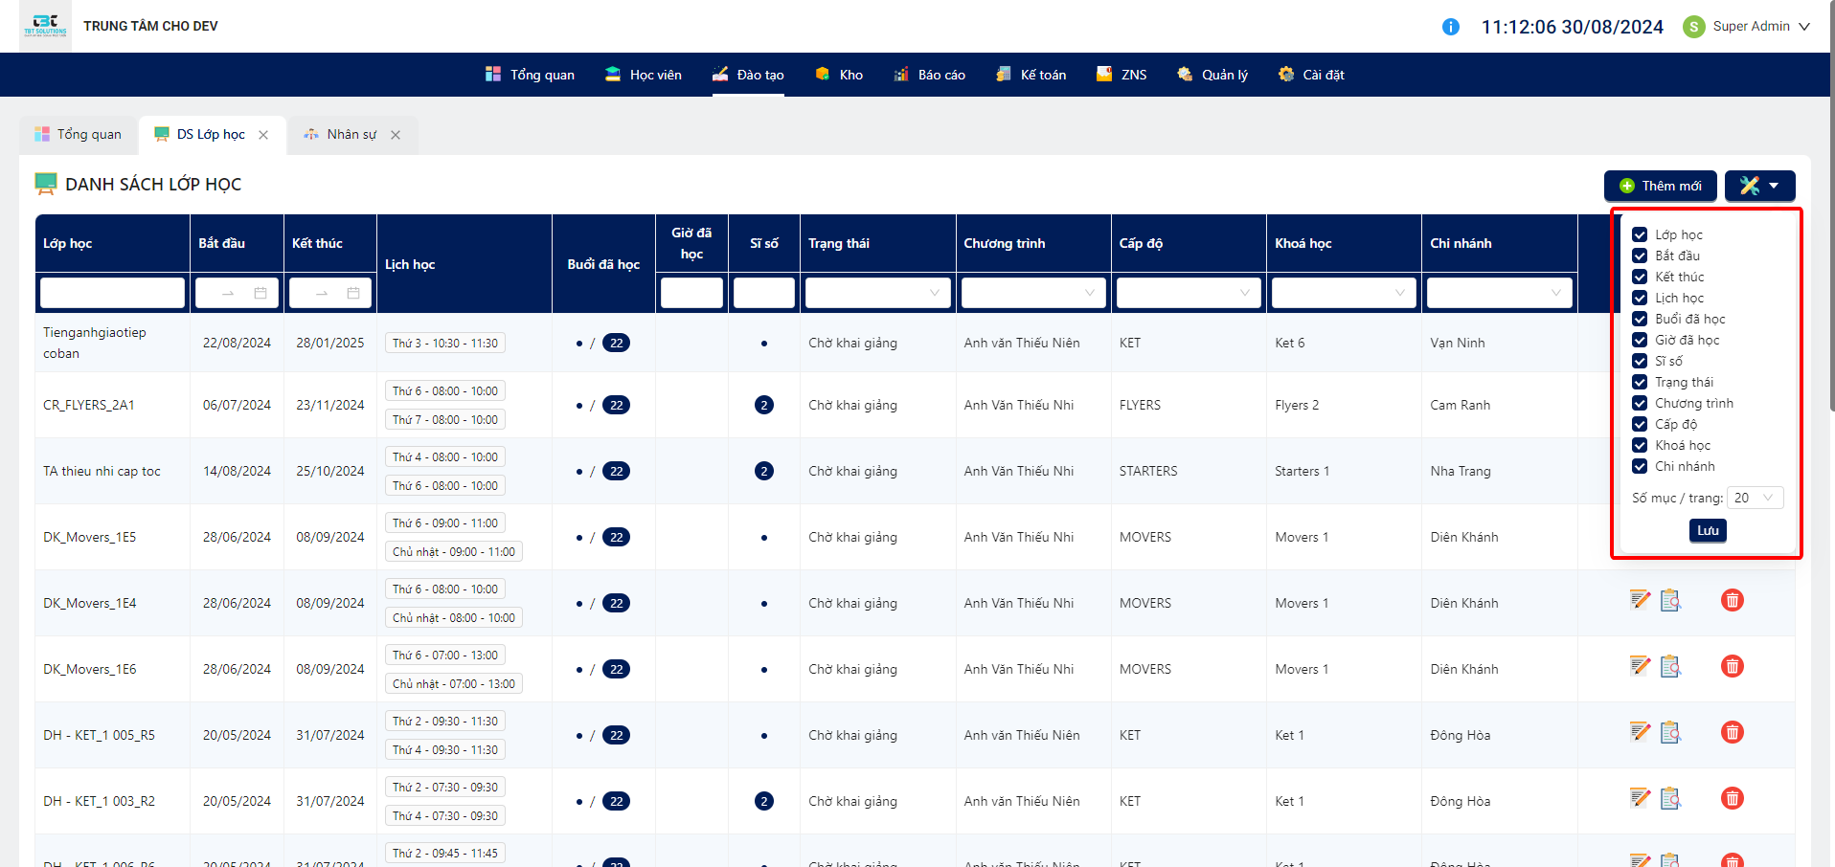Delete the DH - KET_1 005_R5 class

(x=1733, y=732)
